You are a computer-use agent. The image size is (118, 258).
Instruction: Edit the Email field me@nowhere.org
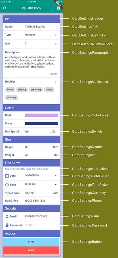pos(36,216)
